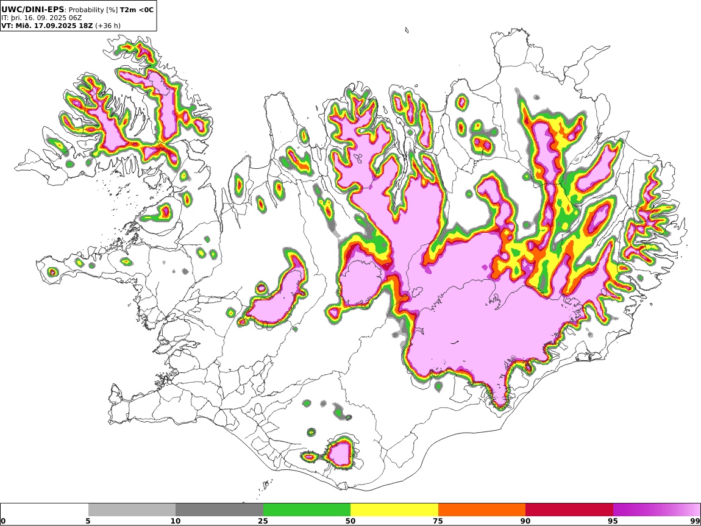Viewport: 701px width, 526px height.
Task: Click the 'IT: þri. 16. 09. 2025 06Z' line
Action: click(41, 18)
